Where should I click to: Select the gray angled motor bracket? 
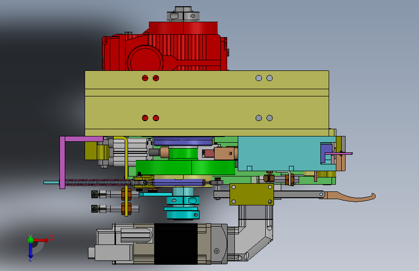click(x=254, y=232)
